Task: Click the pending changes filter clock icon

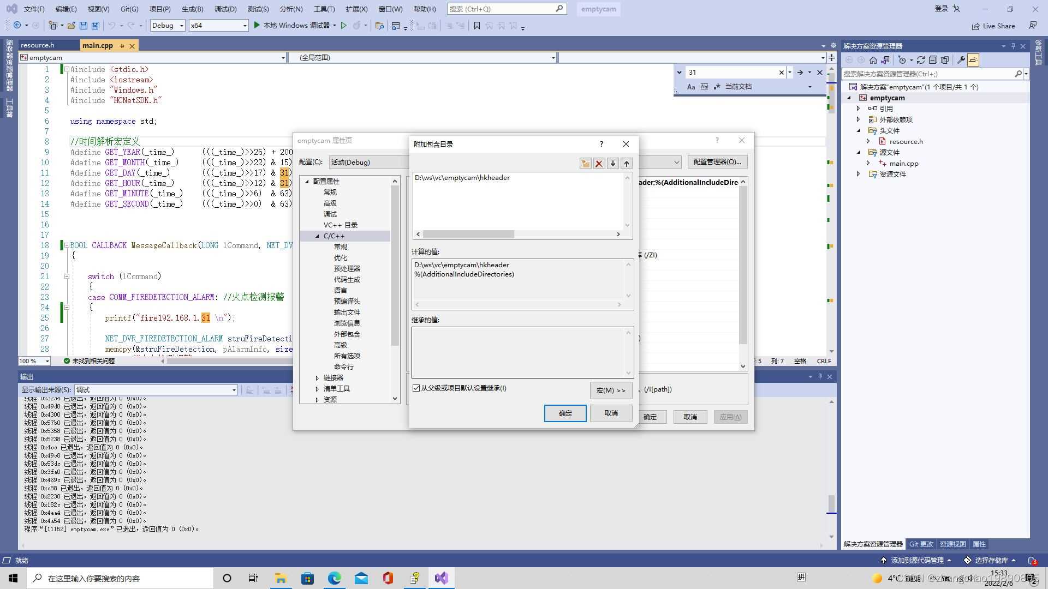Action: 902,60
